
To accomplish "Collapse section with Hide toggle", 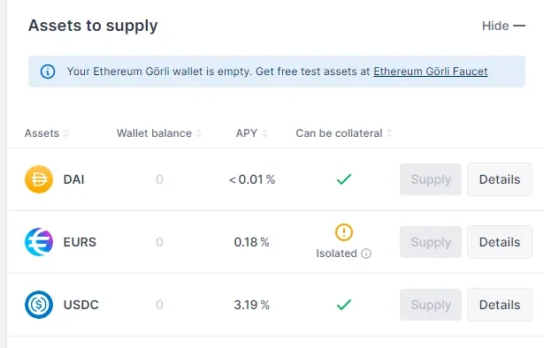I will 503,26.
